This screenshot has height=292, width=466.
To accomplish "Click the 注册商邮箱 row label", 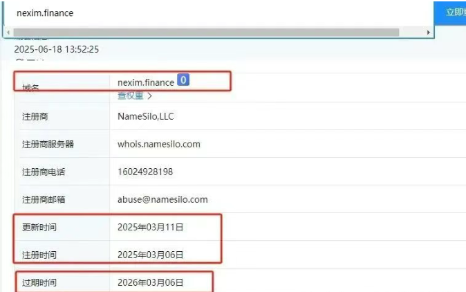I will coord(44,199).
